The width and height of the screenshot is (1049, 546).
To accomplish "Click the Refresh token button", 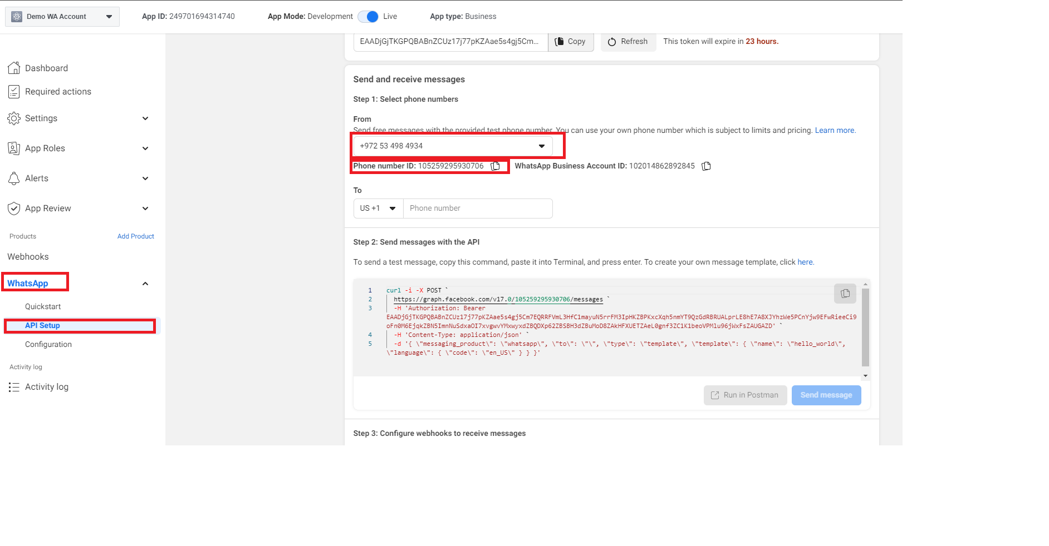I will tap(628, 42).
